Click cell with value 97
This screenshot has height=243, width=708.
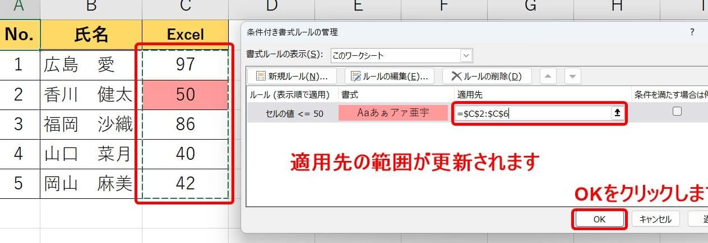185,64
